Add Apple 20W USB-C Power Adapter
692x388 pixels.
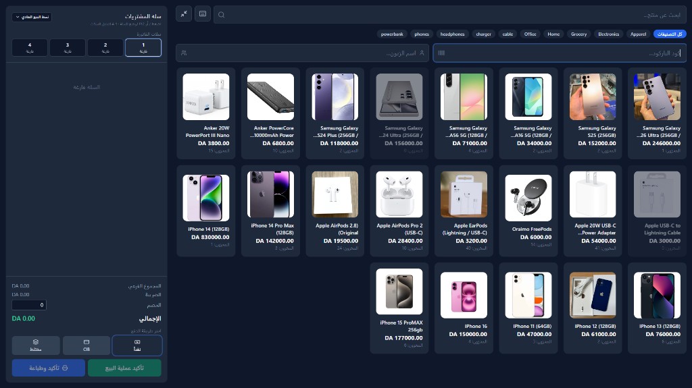click(593, 211)
